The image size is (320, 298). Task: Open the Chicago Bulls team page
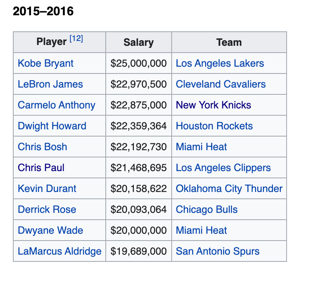coord(207,210)
